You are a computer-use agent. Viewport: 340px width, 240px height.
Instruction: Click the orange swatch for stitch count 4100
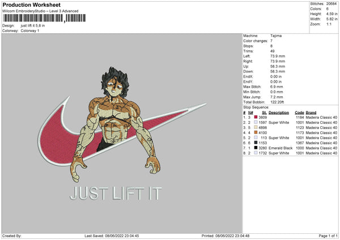coord(256,132)
